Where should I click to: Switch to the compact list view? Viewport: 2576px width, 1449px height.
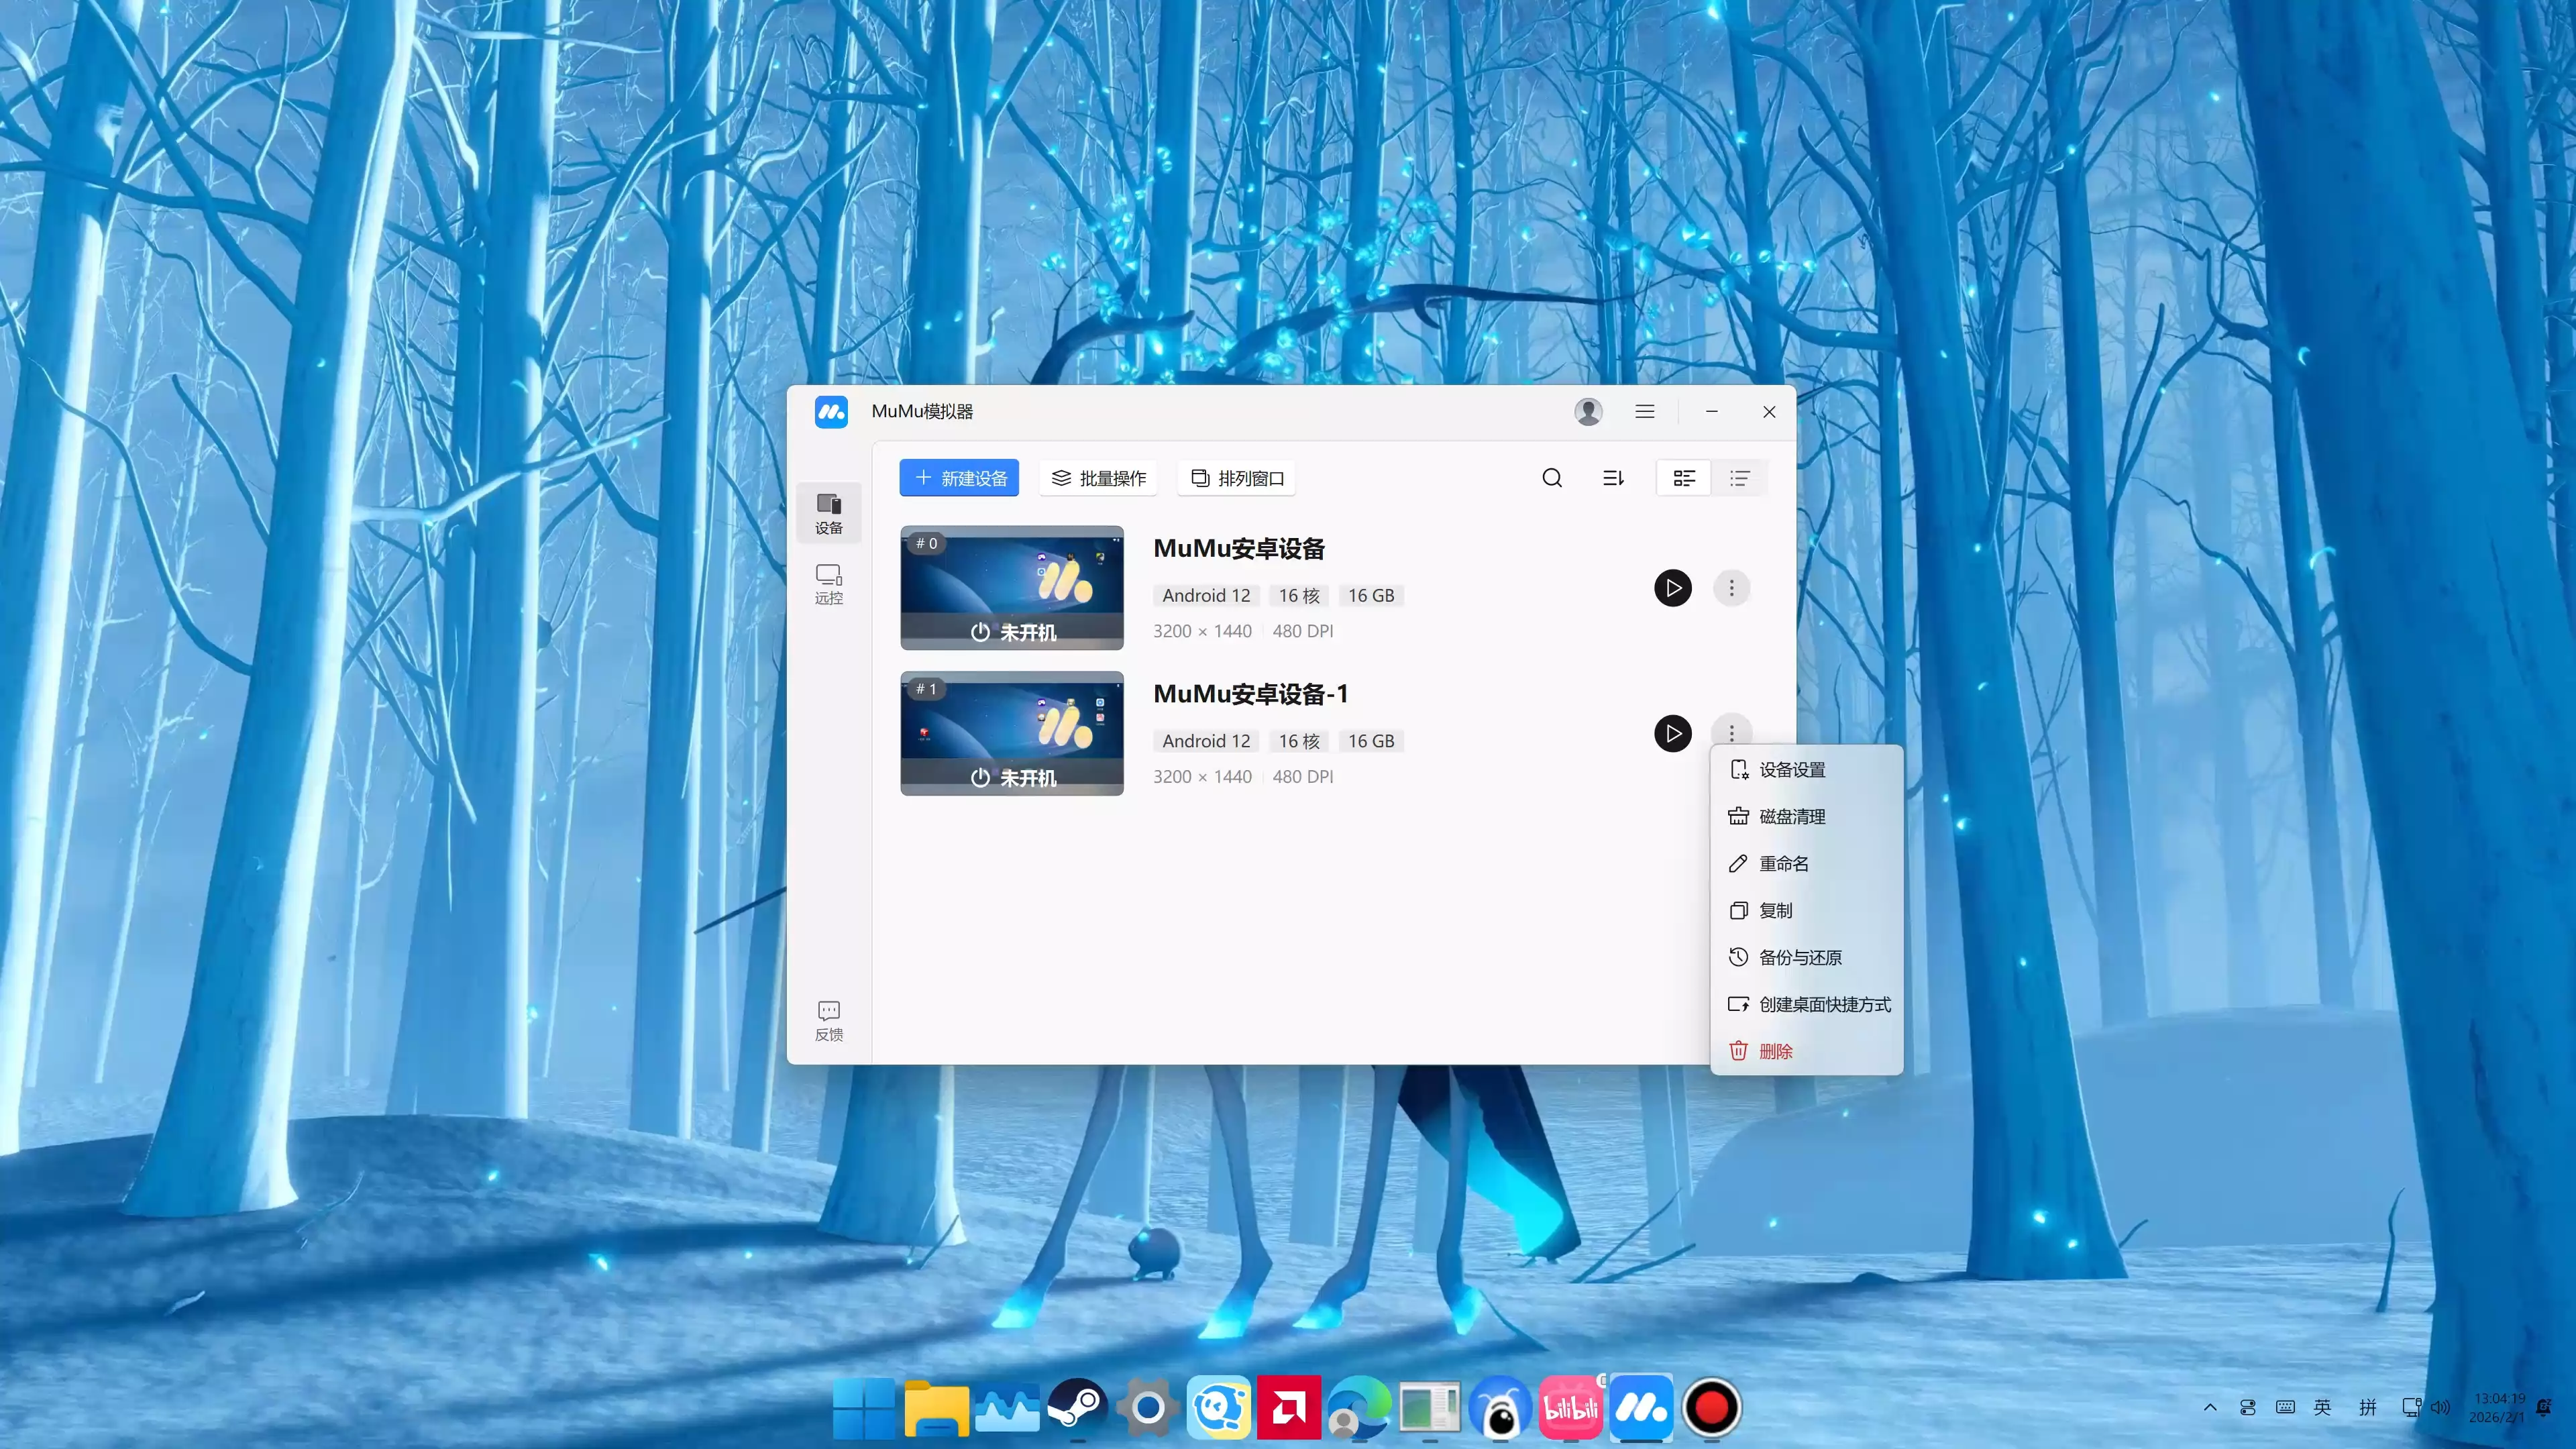(1740, 478)
